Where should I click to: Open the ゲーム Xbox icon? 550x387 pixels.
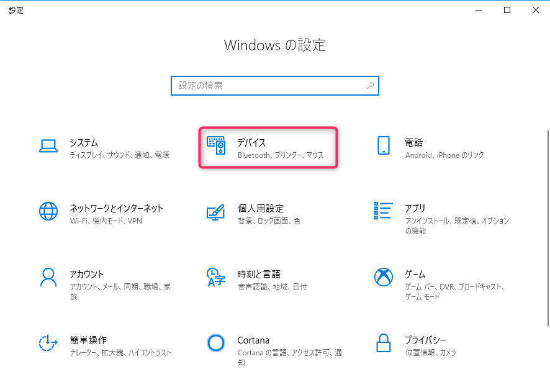[x=384, y=277]
